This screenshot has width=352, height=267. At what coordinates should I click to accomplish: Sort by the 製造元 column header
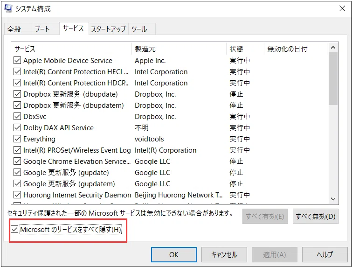tap(179, 49)
